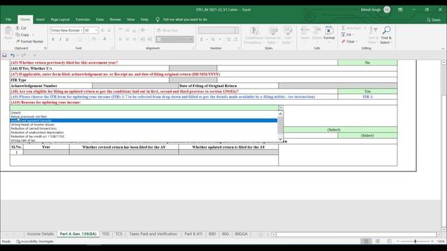447x251 pixels.
Task: Click the Copy button in Clipboard
Action: [22, 35]
